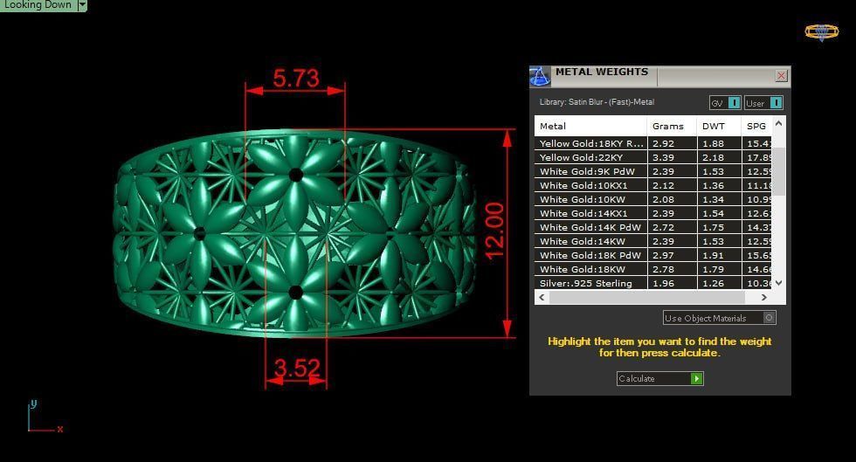856x462 pixels.
Task: Sort by the DWT column header
Action: coord(719,126)
